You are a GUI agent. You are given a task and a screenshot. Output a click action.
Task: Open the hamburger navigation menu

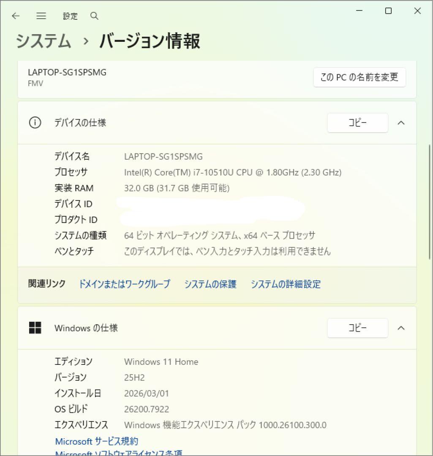41,16
